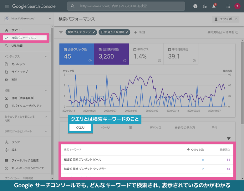244x191 pixels.
Task: Click the sidebar vertical scrollbar
Action: (x=52, y=101)
